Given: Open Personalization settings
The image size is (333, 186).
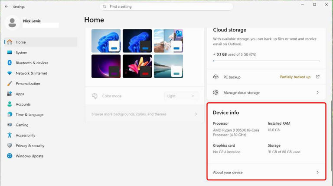Looking at the screenshot, I should [x=41, y=83].
